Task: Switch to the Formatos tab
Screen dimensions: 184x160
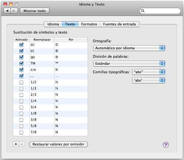Action: [89, 24]
